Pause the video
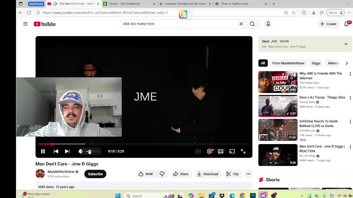Screen dimensions: 353x198 point(43,151)
